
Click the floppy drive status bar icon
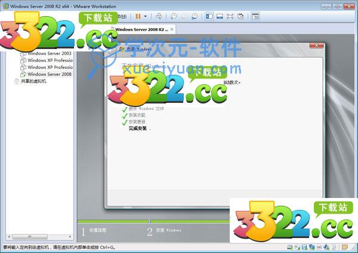(x=304, y=247)
